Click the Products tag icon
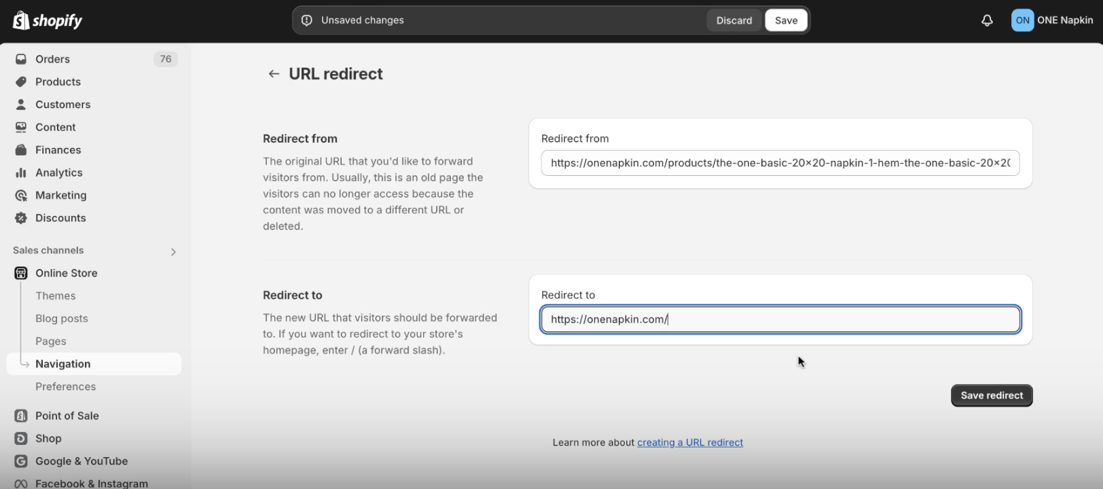The width and height of the screenshot is (1103, 489). pos(21,81)
